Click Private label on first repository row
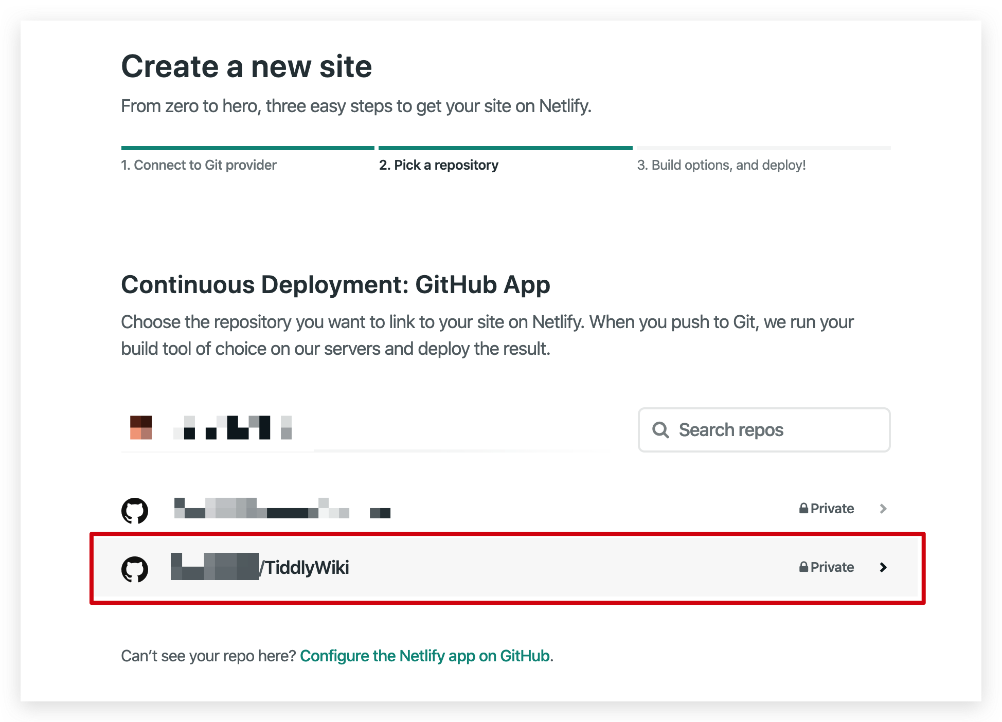Image resolution: width=1002 pixels, height=722 pixels. (832, 509)
